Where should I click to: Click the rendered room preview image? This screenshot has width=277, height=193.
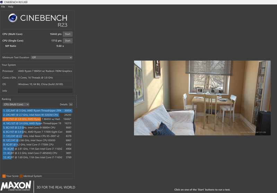pos(202,98)
